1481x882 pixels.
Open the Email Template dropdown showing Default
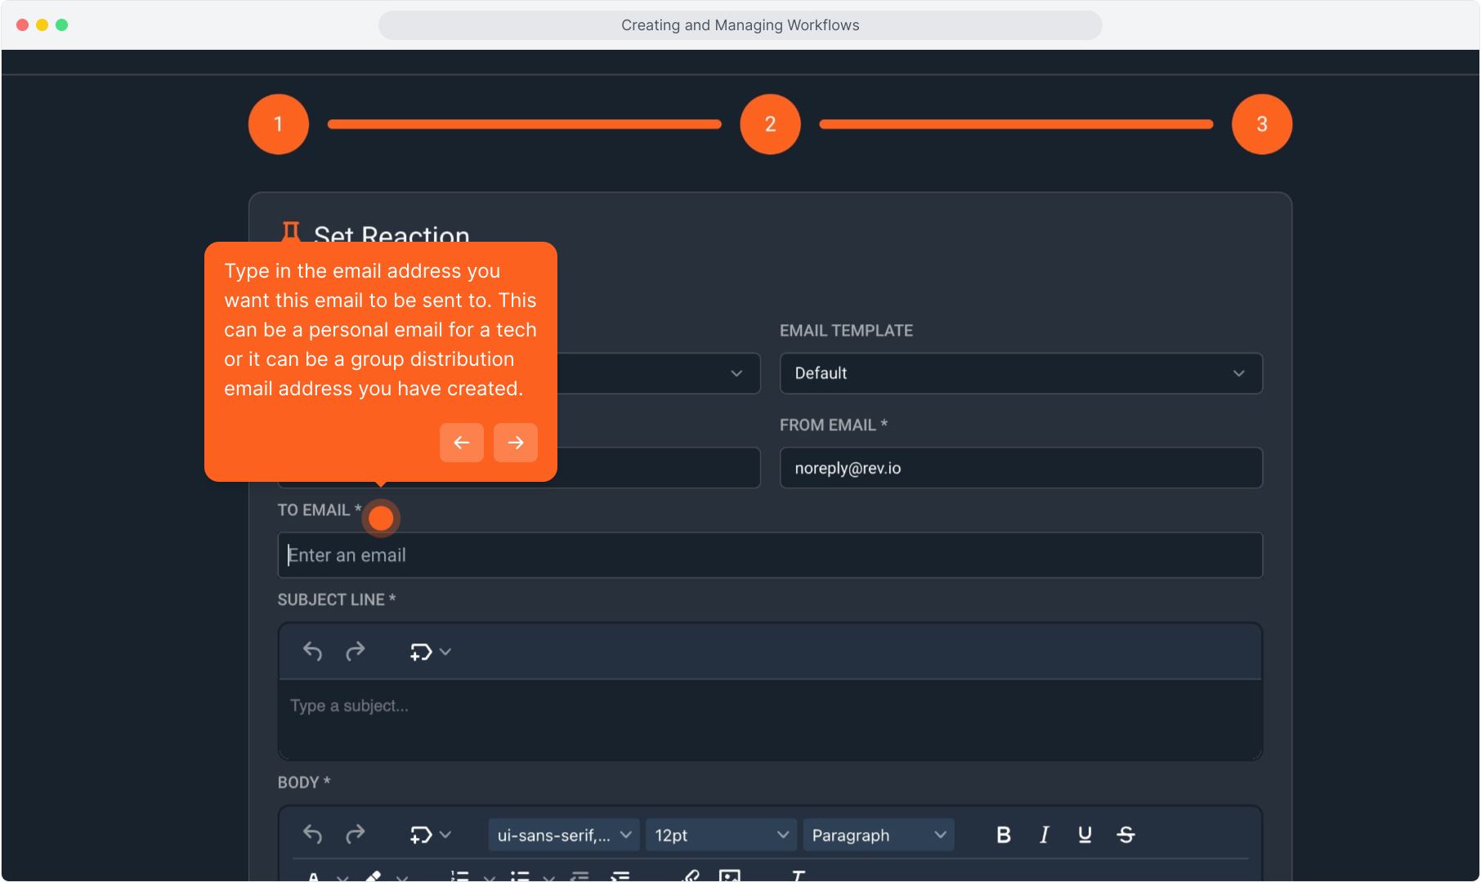1020,373
